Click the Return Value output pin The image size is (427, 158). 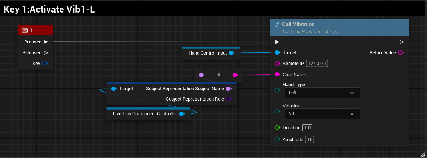(x=400, y=53)
